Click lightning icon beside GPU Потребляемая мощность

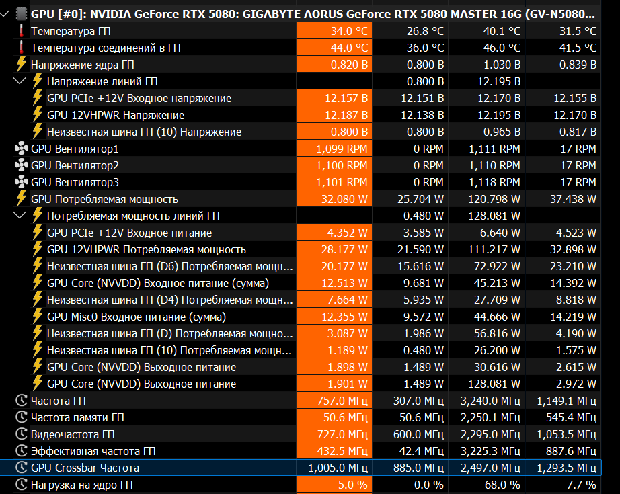(22, 199)
